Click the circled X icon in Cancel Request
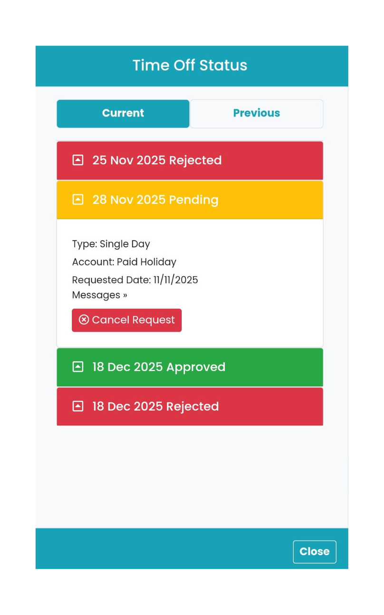Image resolution: width=384 pixels, height=615 pixels. (84, 320)
